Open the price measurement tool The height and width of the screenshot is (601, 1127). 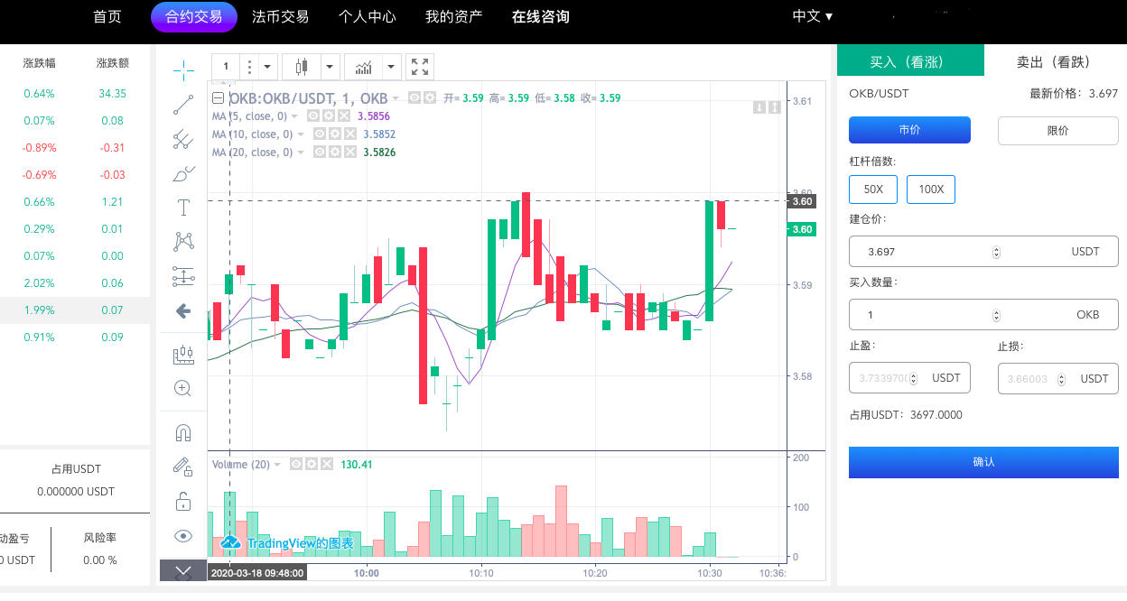click(183, 276)
